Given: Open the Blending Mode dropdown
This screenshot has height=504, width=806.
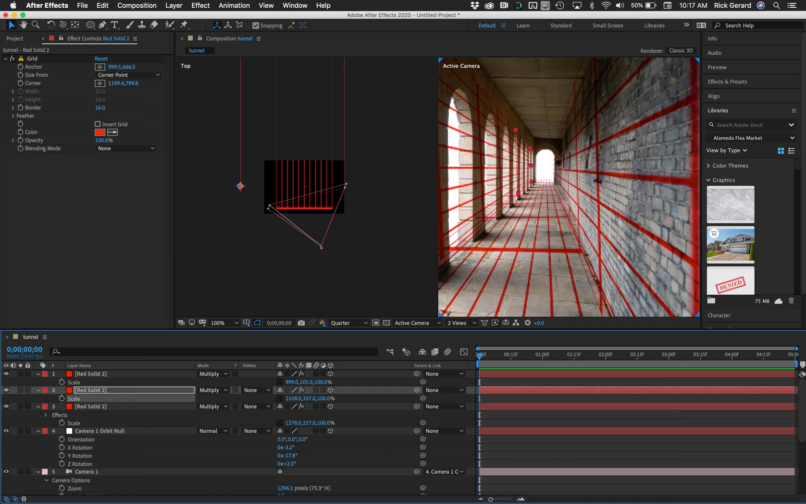Looking at the screenshot, I should (126, 148).
